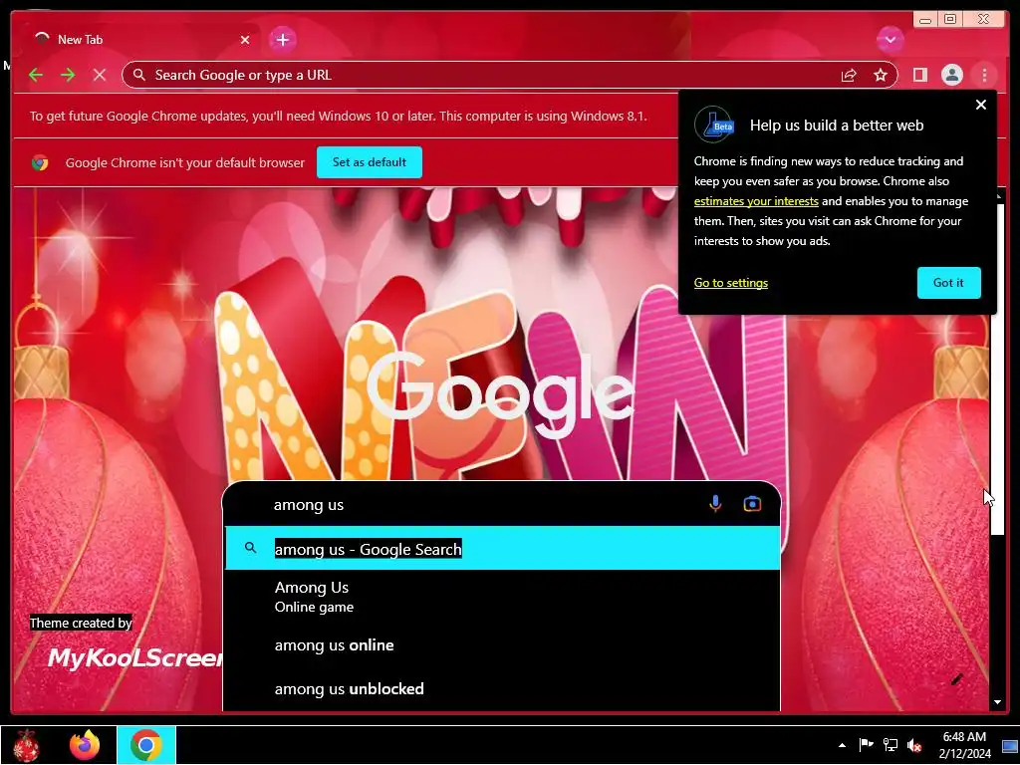1020x765 pixels.
Task: Set Chrome as default browser
Action: coord(370,162)
